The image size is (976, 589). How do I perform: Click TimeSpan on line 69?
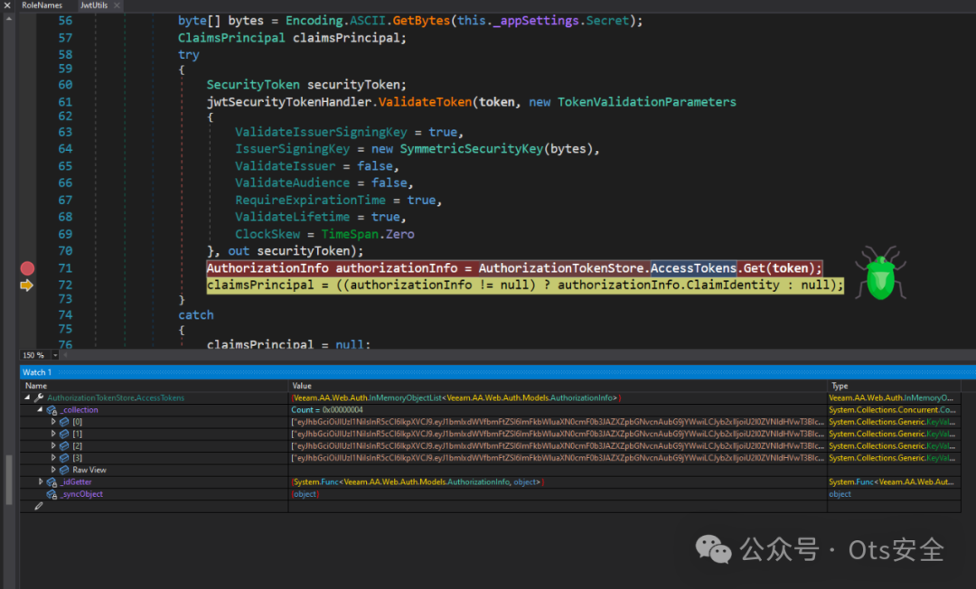coord(350,235)
